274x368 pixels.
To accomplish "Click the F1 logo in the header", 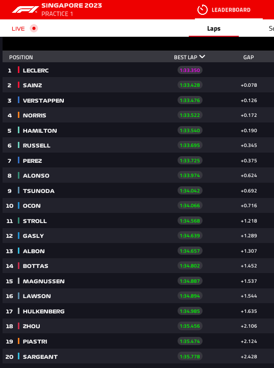I will coord(26,9).
